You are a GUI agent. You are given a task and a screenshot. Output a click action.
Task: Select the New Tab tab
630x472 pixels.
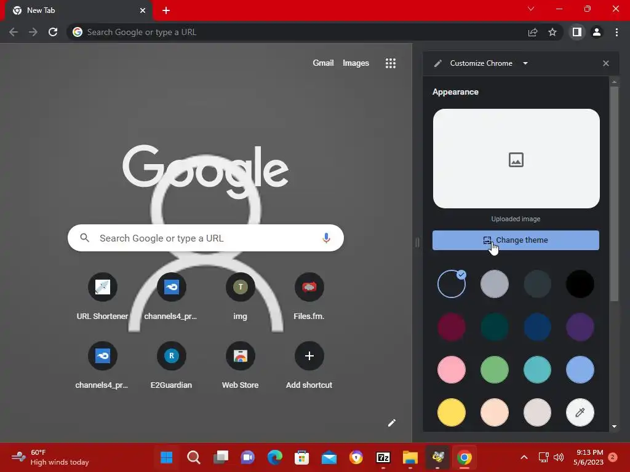pos(78,10)
